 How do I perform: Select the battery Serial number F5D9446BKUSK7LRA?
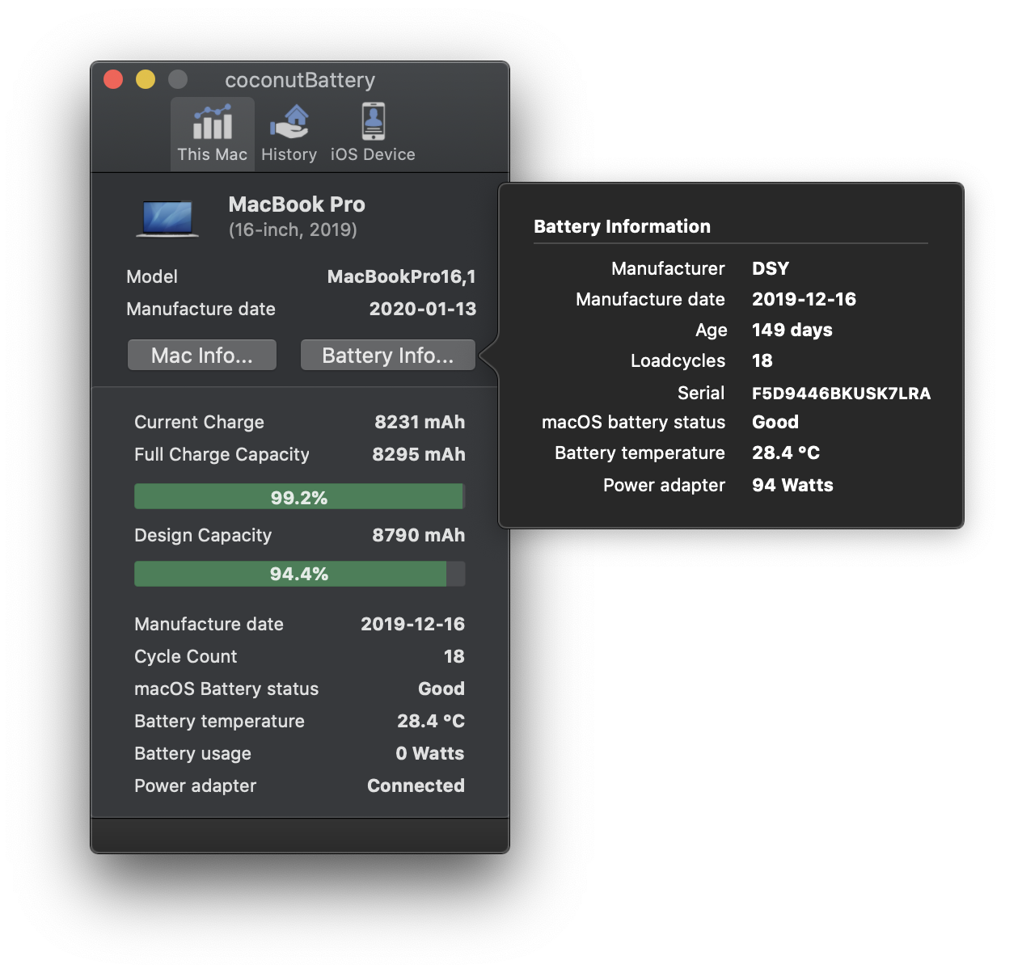tap(841, 393)
